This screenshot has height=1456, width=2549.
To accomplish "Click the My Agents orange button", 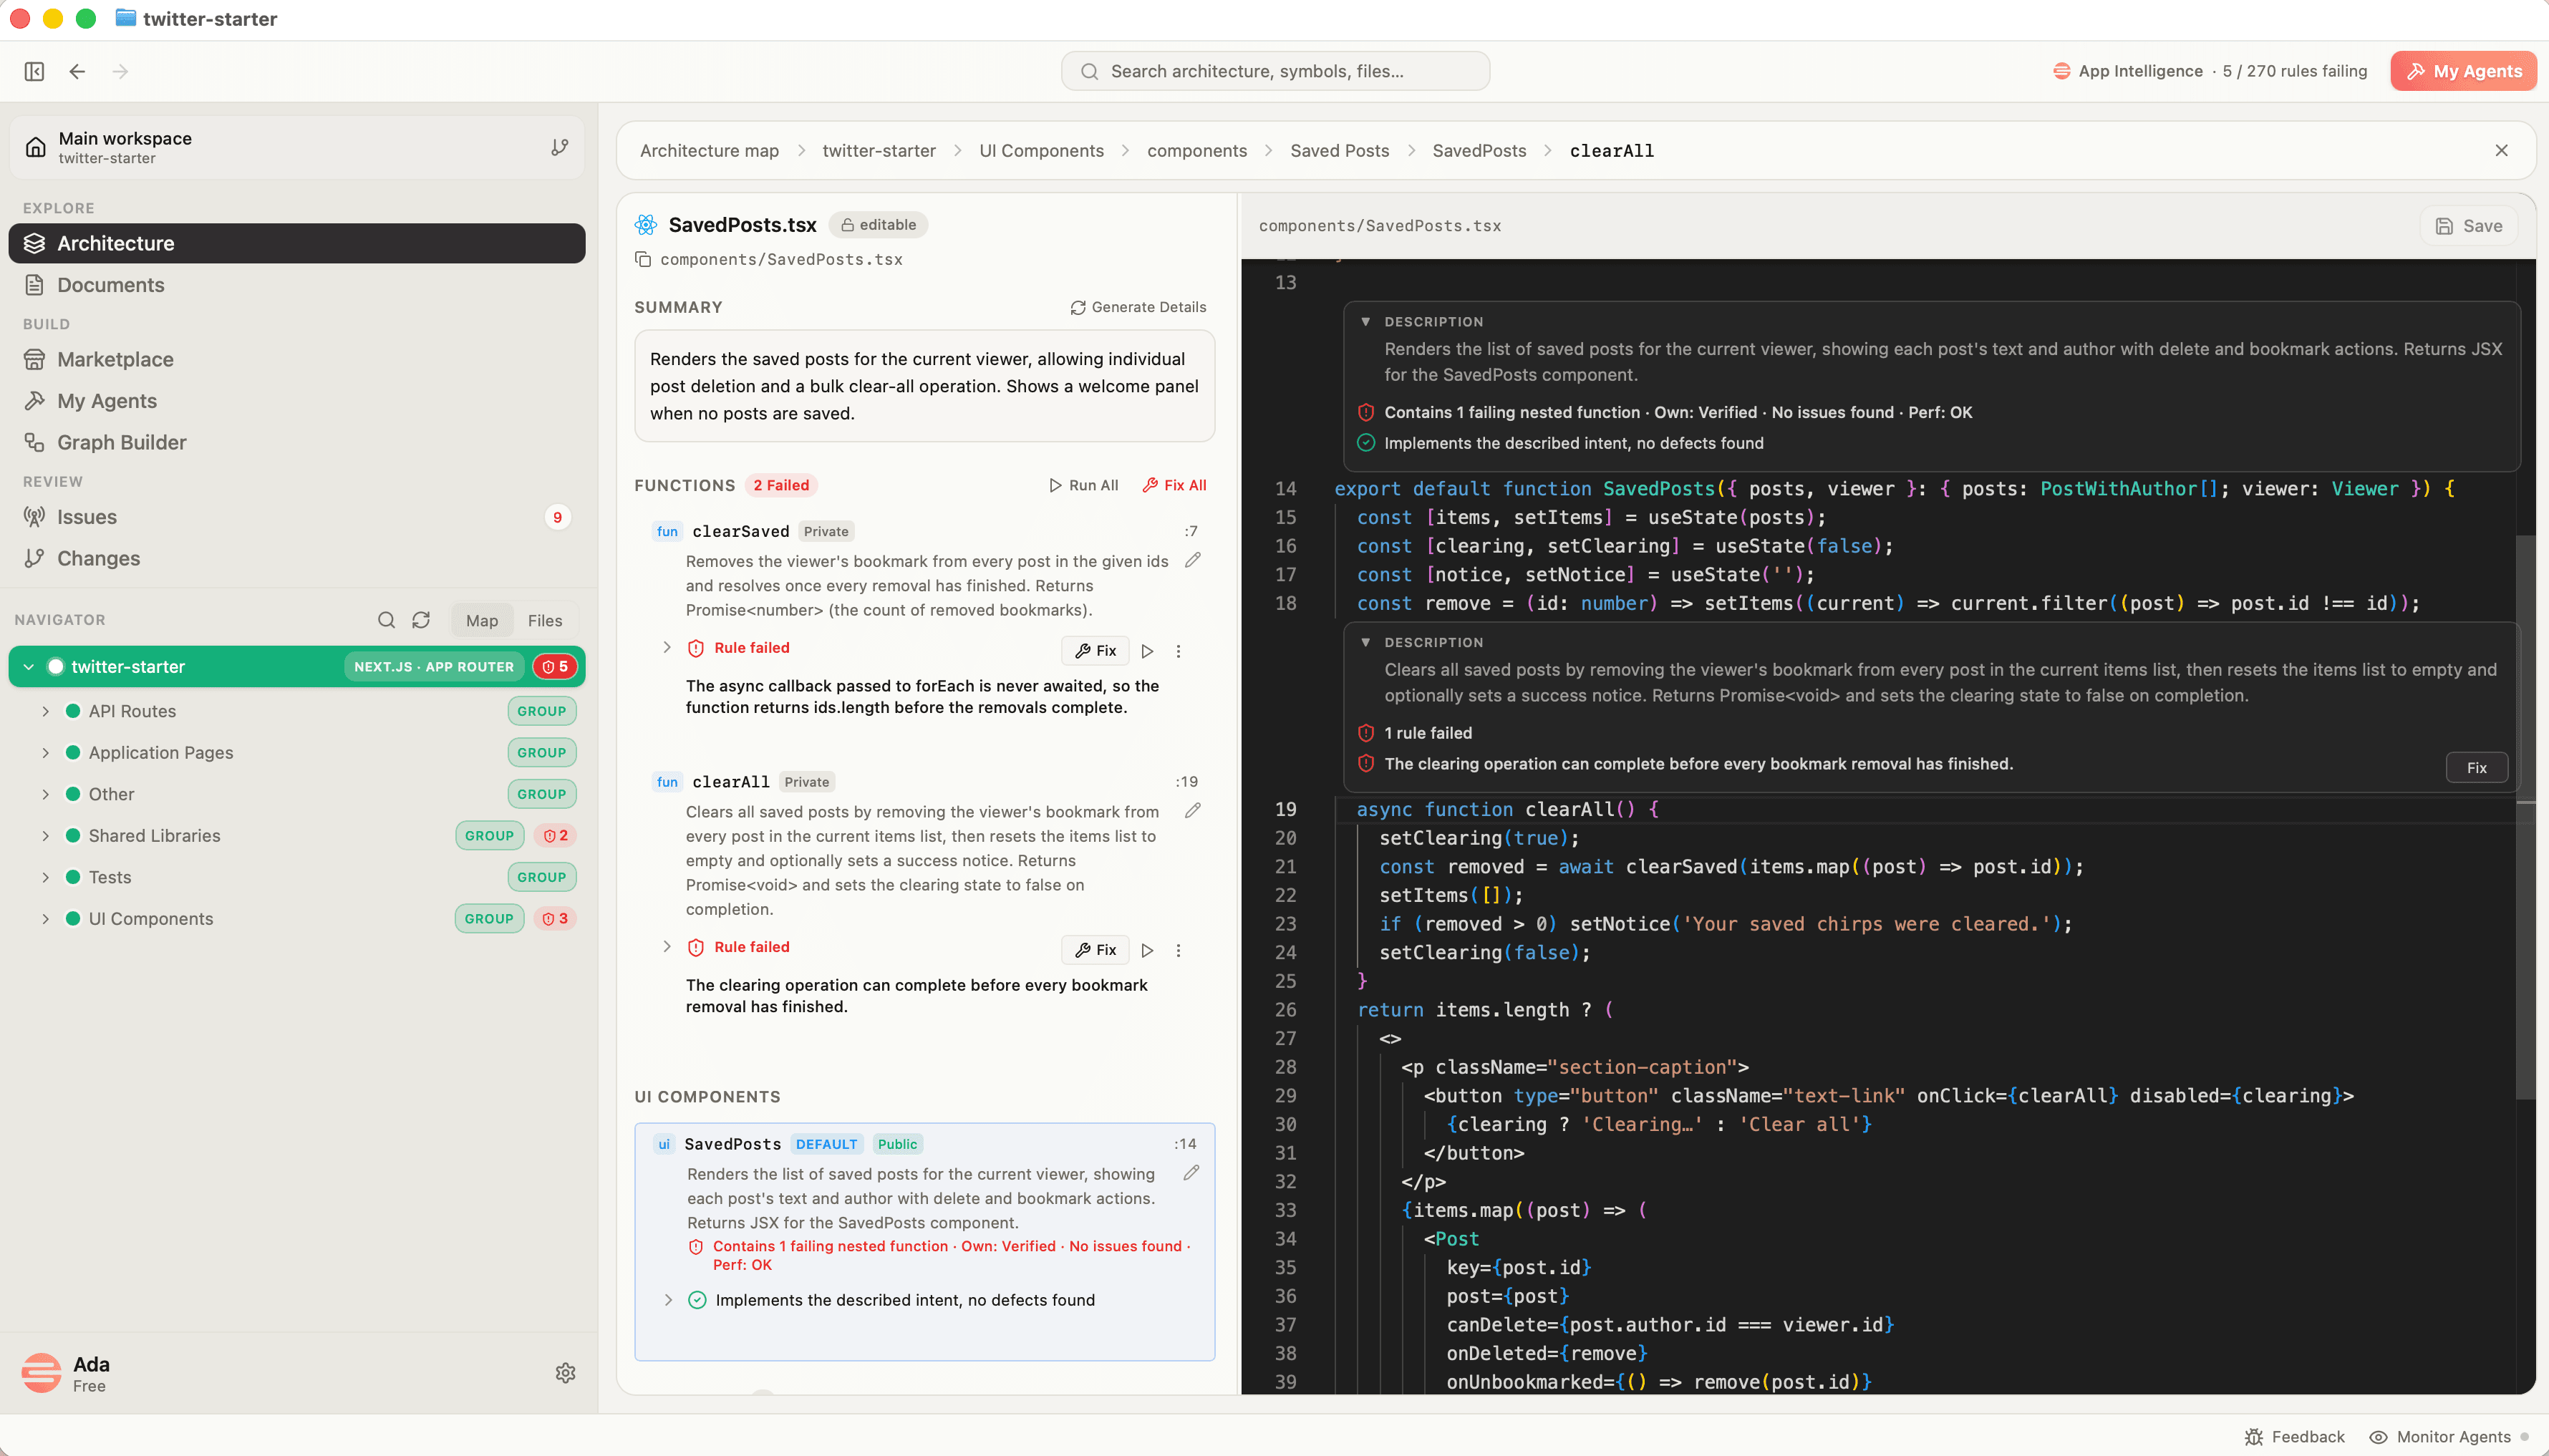I will tap(2463, 71).
